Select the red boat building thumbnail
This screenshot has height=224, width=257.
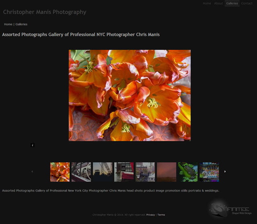tap(124, 172)
